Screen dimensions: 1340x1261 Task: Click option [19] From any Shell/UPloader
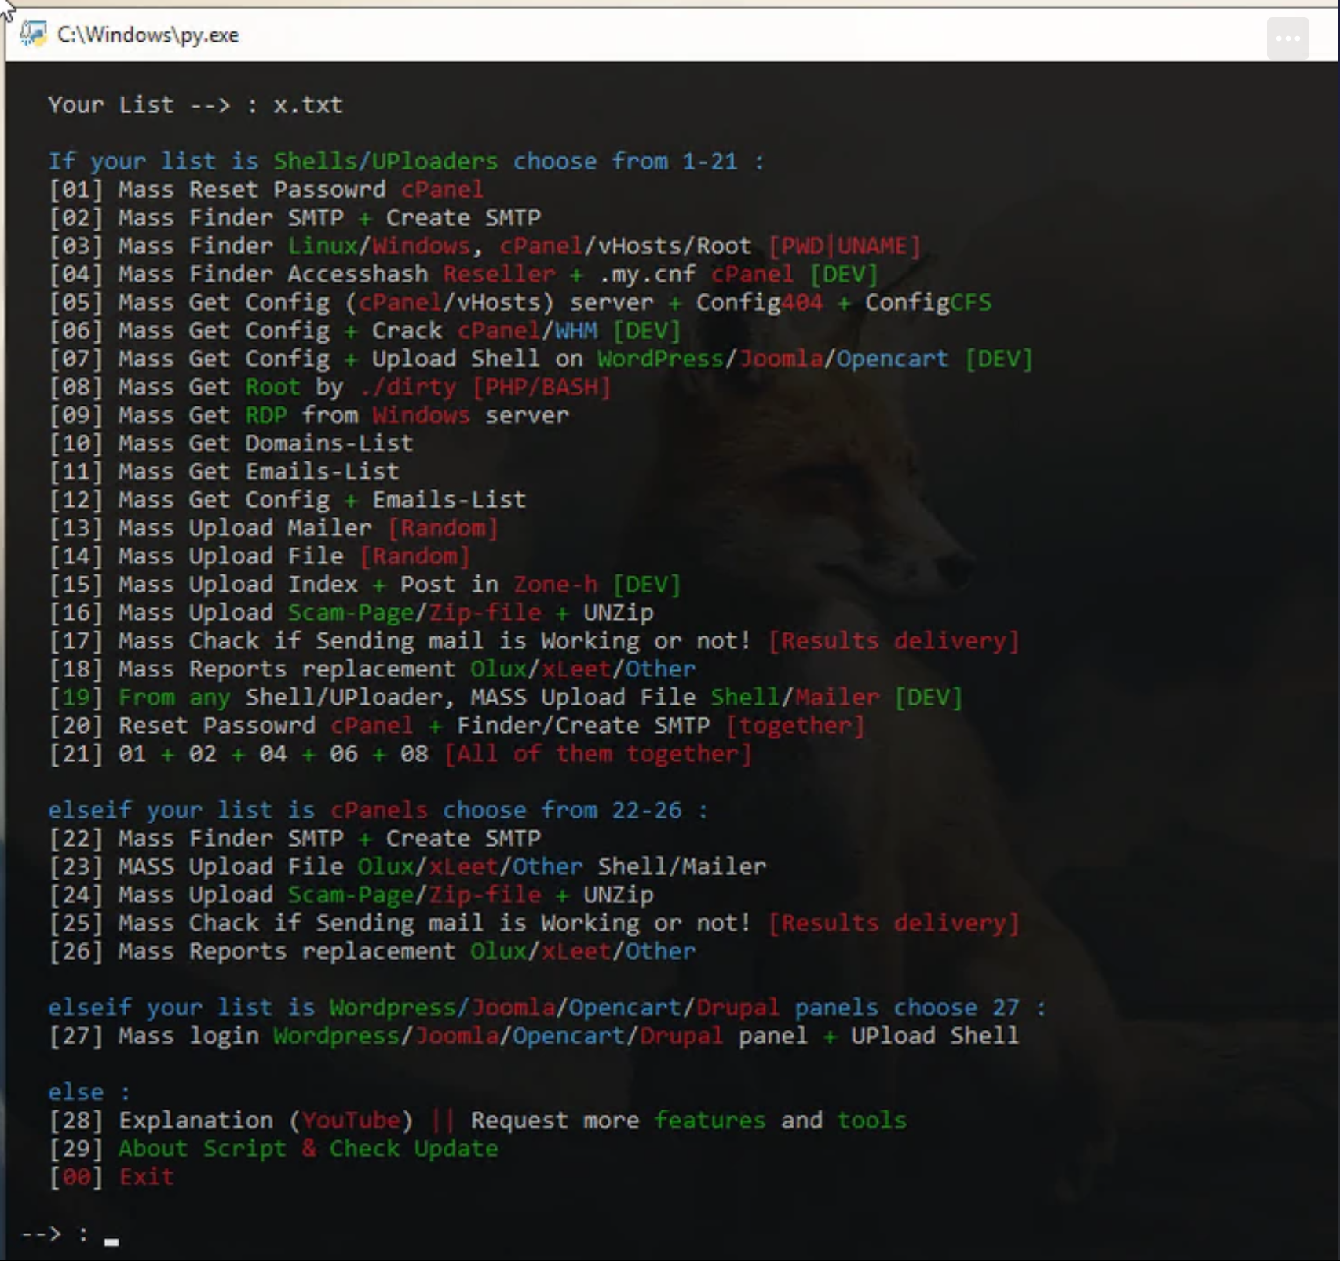506,698
